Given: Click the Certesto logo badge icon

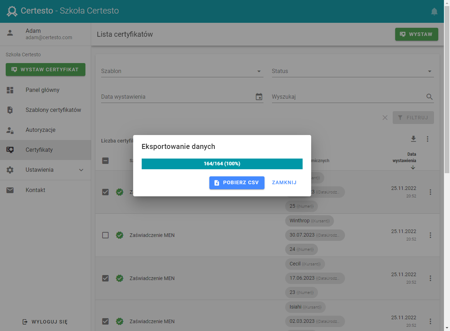Looking at the screenshot, I should point(12,11).
